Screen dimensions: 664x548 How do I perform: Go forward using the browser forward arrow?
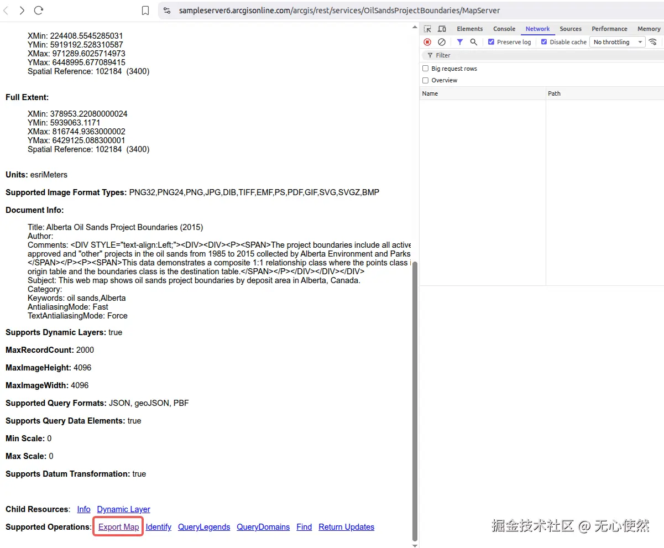click(22, 11)
